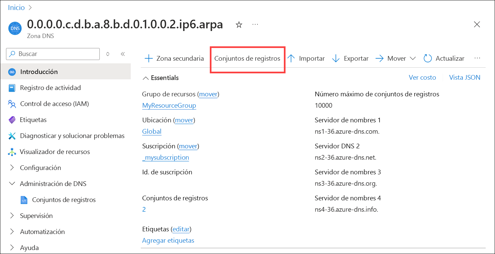Image resolution: width=495 pixels, height=254 pixels.
Task: Click Exportar toolbar button
Action: (350, 58)
